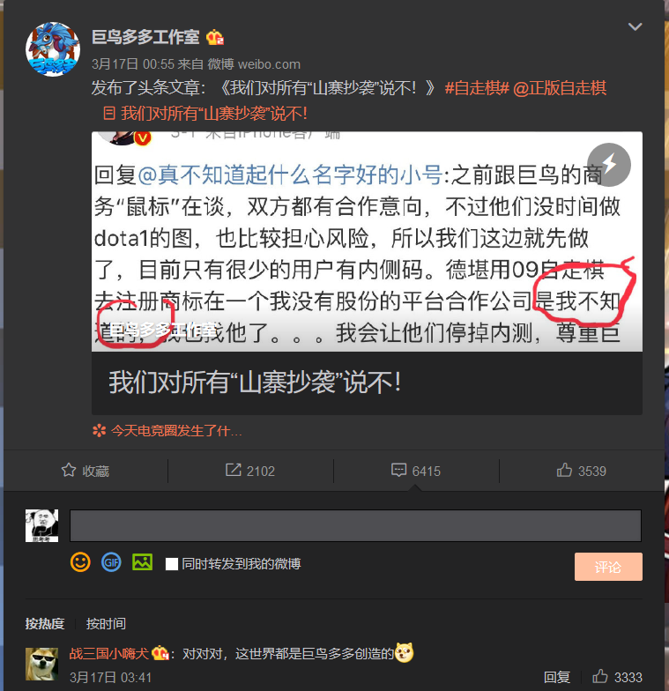
Task: Open the emoji smiley picker
Action: pyautogui.click(x=80, y=562)
